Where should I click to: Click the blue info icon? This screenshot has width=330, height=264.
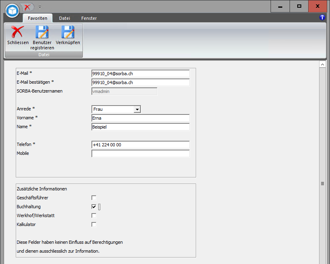(322, 17)
